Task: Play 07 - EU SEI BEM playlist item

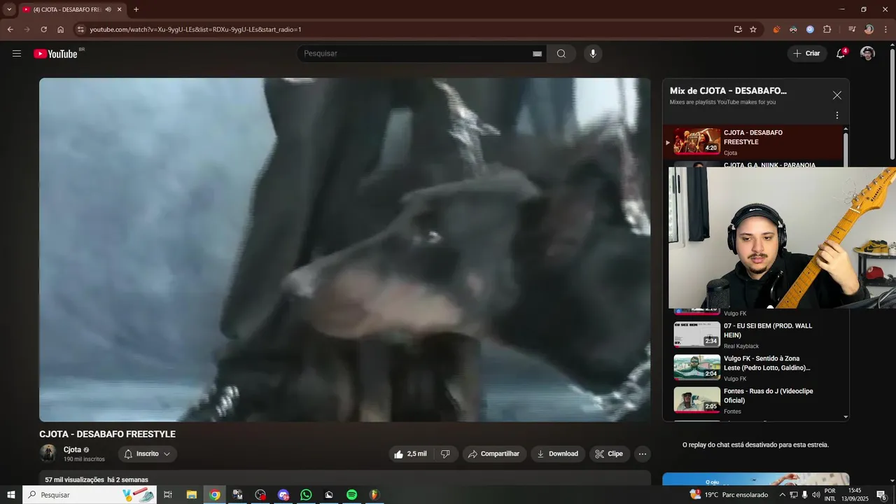Action: pyautogui.click(x=756, y=335)
